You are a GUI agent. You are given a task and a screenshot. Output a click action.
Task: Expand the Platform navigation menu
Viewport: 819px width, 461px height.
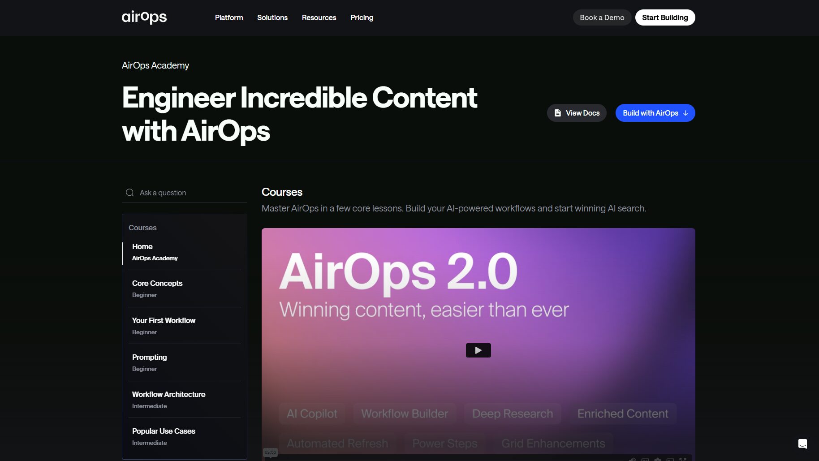229,17
